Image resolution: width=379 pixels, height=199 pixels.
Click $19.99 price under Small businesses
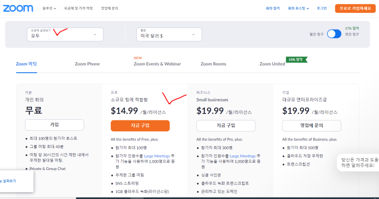point(210,111)
